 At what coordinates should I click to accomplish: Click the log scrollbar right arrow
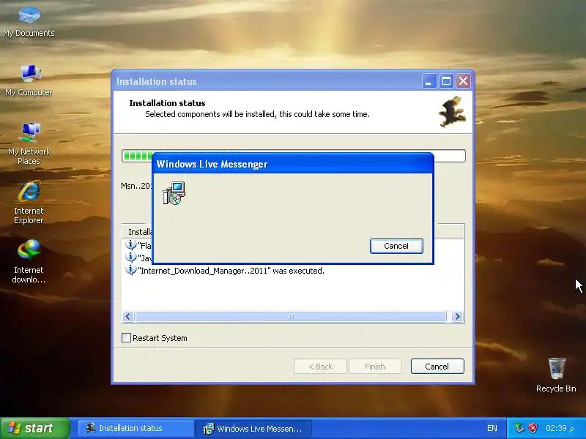(x=457, y=317)
